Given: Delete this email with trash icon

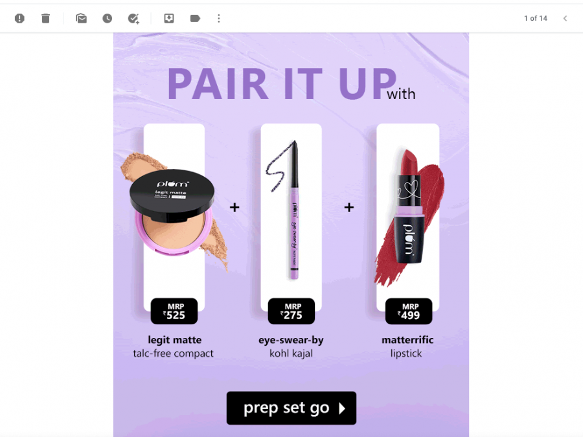Looking at the screenshot, I should point(45,18).
